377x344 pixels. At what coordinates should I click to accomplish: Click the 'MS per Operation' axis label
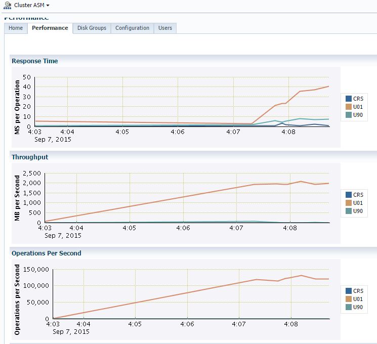click(17, 107)
